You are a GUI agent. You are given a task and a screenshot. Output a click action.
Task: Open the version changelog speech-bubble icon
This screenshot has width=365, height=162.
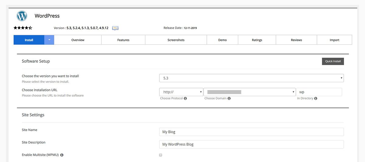tap(115, 28)
